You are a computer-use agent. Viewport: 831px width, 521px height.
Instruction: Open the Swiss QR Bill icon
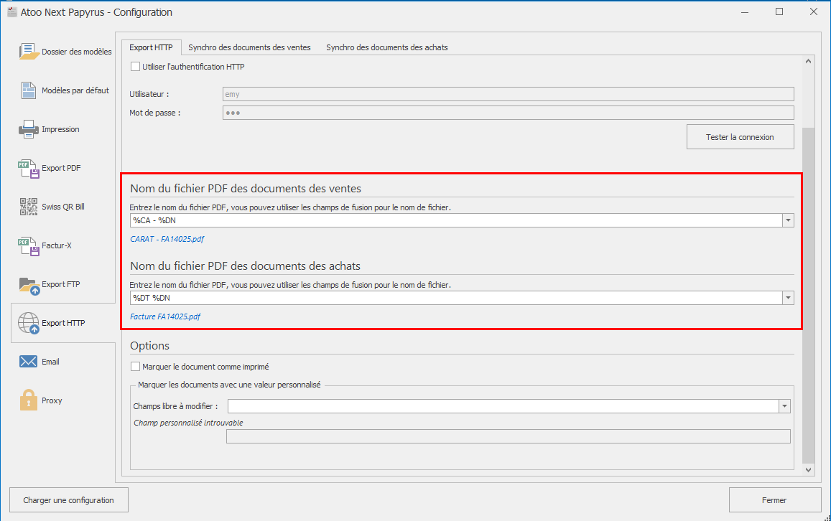coord(29,207)
